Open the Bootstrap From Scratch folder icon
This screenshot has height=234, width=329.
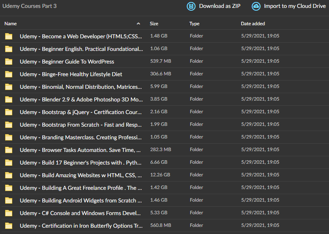click(x=9, y=125)
